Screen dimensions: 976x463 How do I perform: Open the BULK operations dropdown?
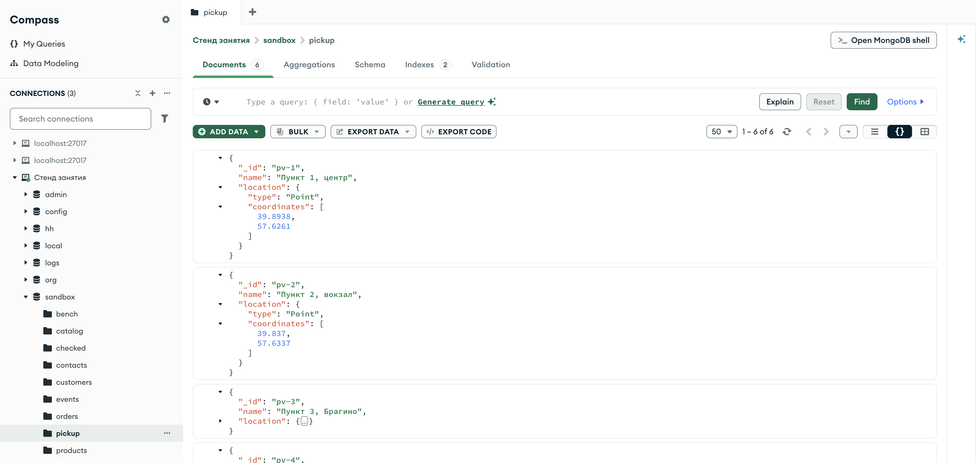298,132
